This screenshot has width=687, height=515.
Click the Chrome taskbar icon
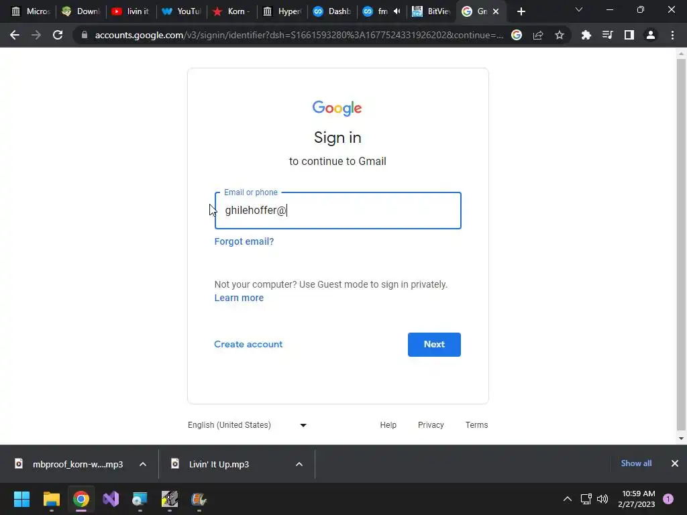coord(81,499)
